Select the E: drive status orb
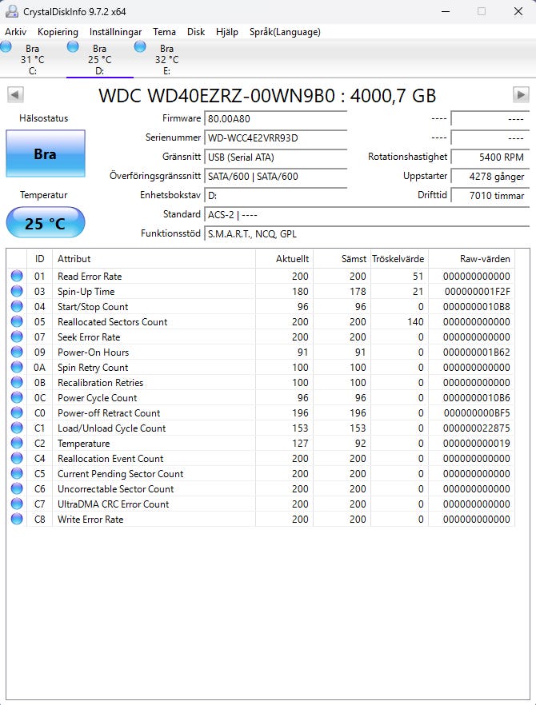 coord(141,48)
